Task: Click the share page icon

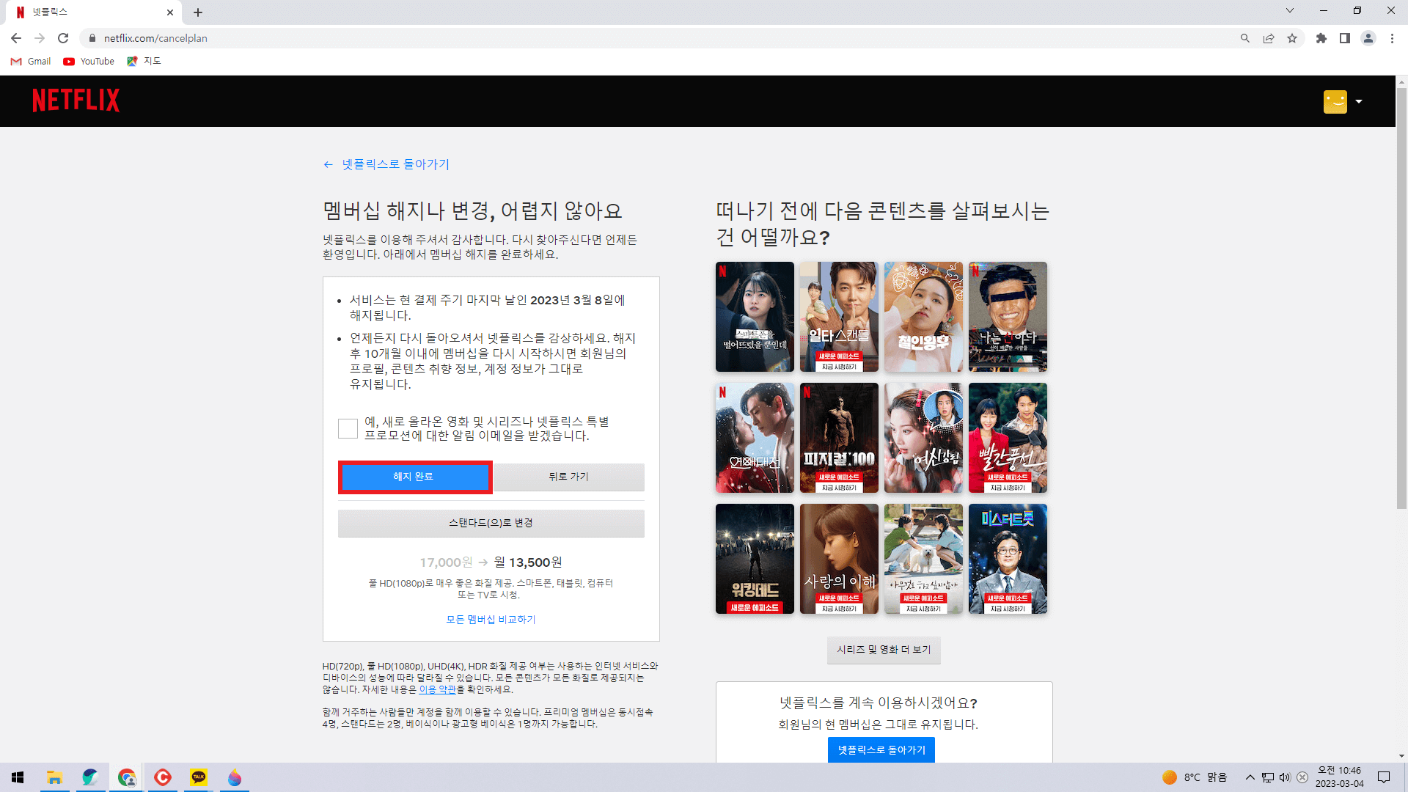Action: coord(1268,38)
